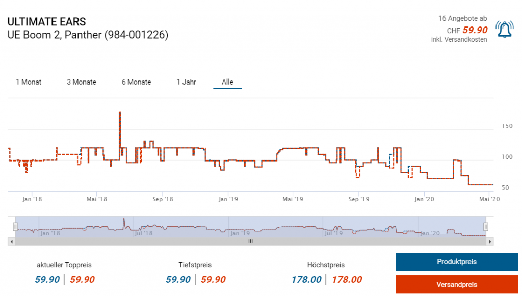Switch to the 3 Monate range
522x296 pixels.
pyautogui.click(x=82, y=82)
